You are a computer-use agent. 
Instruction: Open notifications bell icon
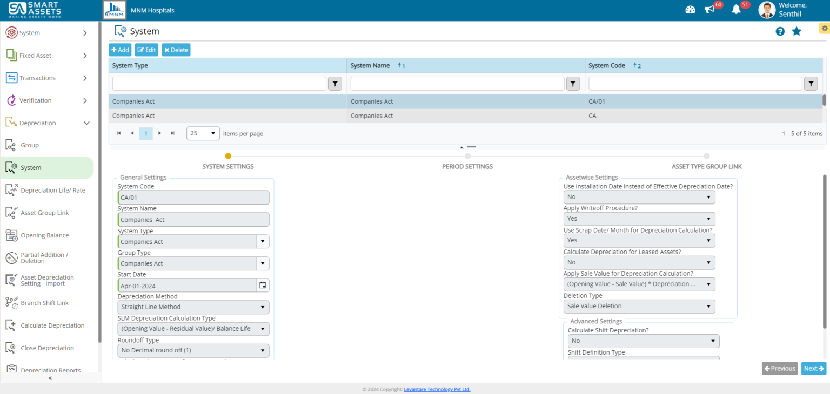[736, 10]
